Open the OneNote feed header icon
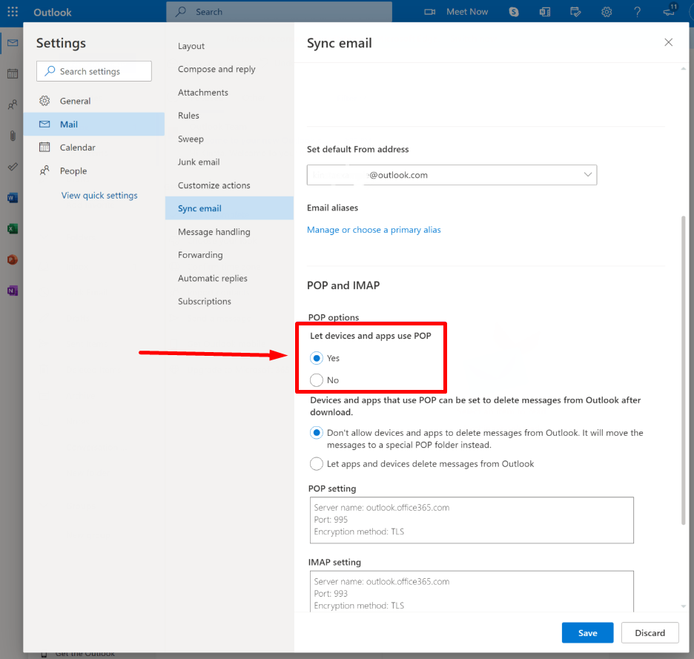Screen dimensions: 694x659 tap(545, 12)
